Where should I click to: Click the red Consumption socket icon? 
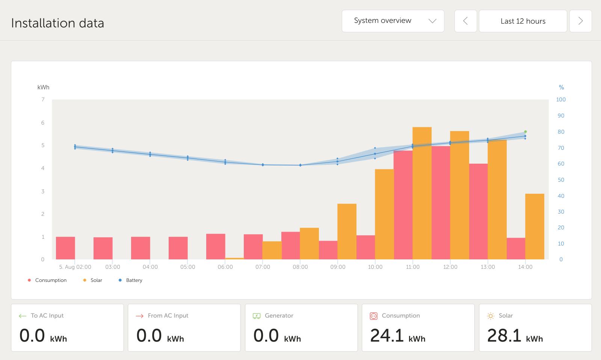[x=373, y=316]
